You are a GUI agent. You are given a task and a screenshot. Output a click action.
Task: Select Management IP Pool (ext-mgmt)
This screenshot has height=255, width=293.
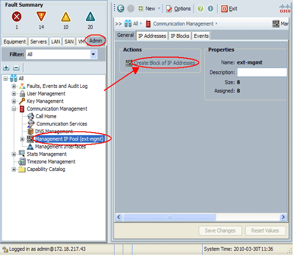point(69,139)
